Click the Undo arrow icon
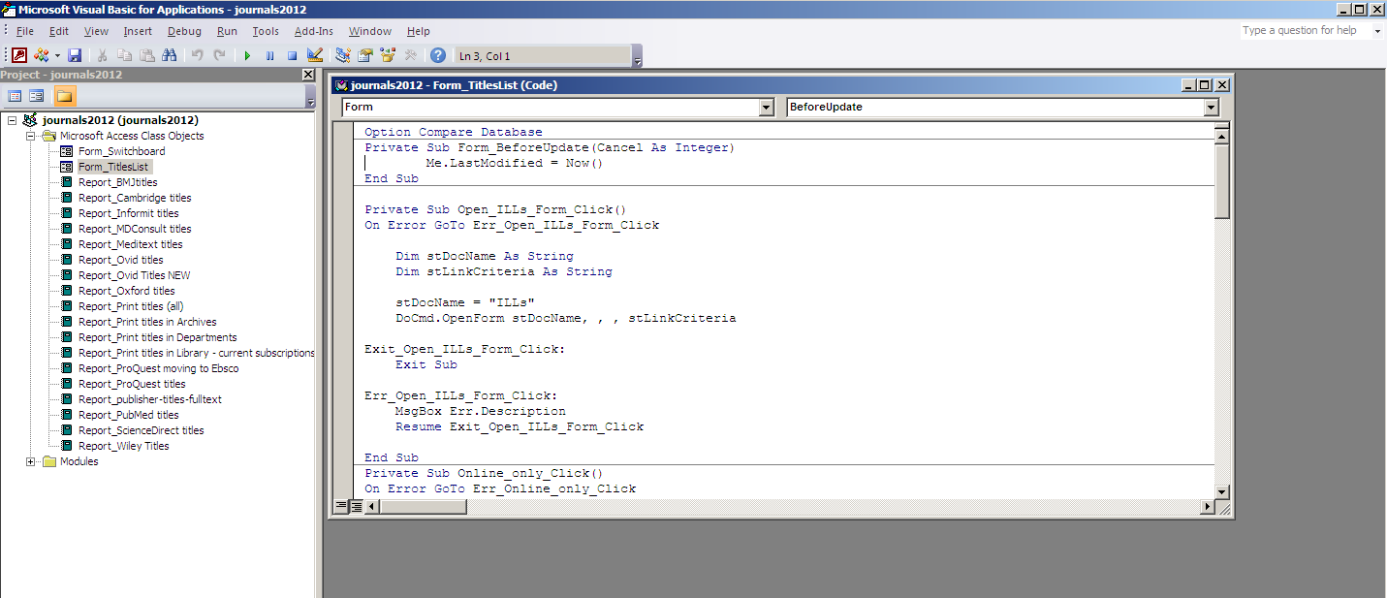Image resolution: width=1387 pixels, height=598 pixels. [198, 56]
